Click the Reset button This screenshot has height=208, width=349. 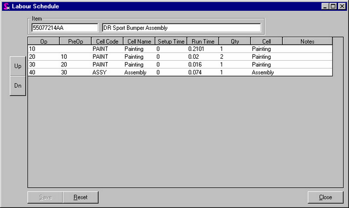(x=80, y=197)
